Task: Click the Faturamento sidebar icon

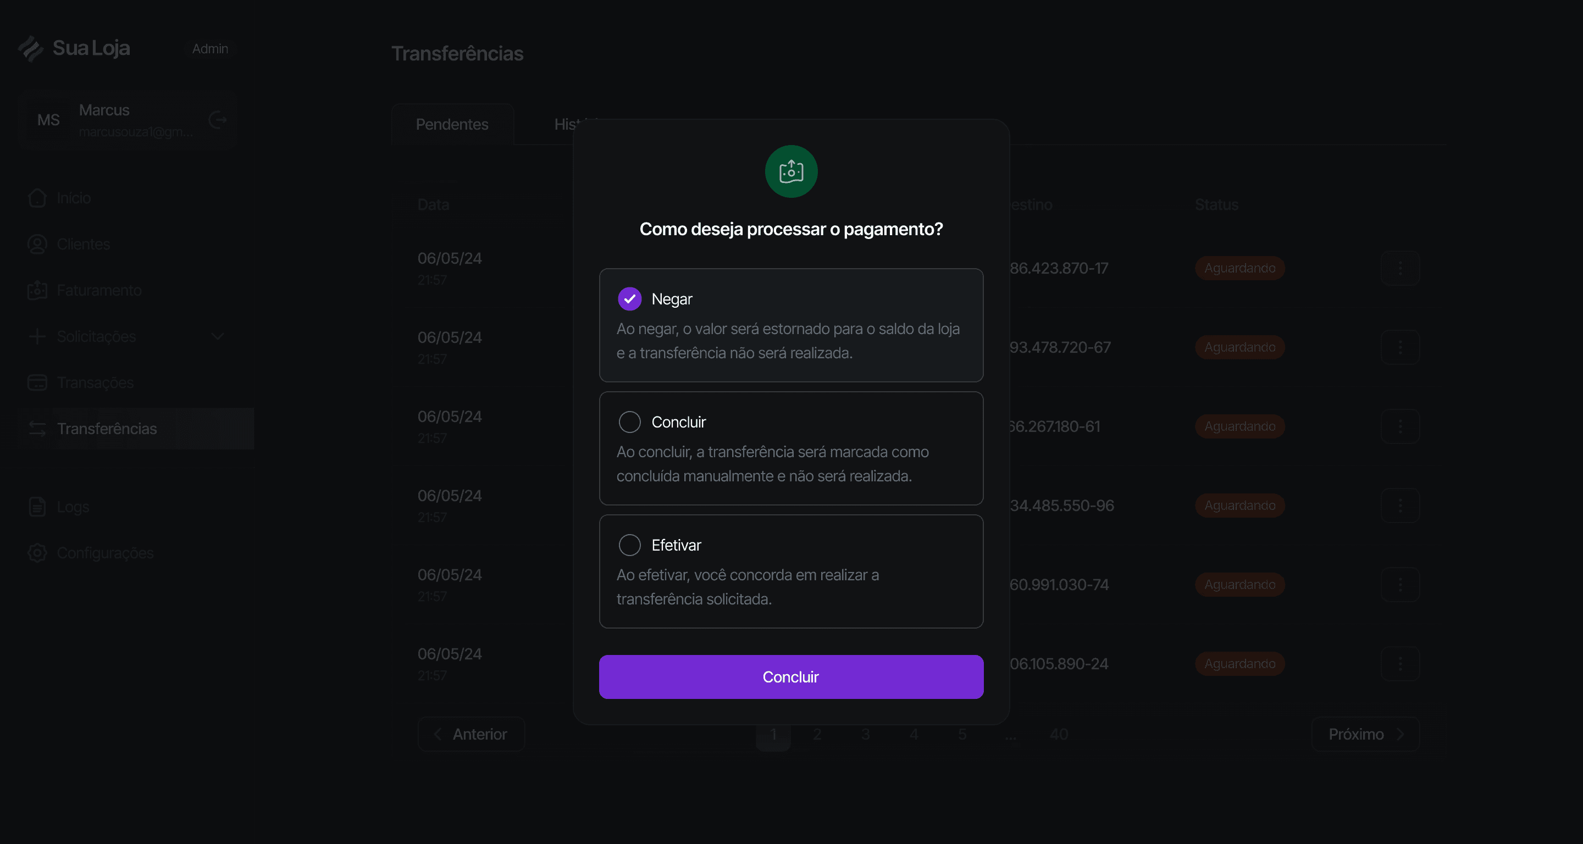Action: point(37,290)
